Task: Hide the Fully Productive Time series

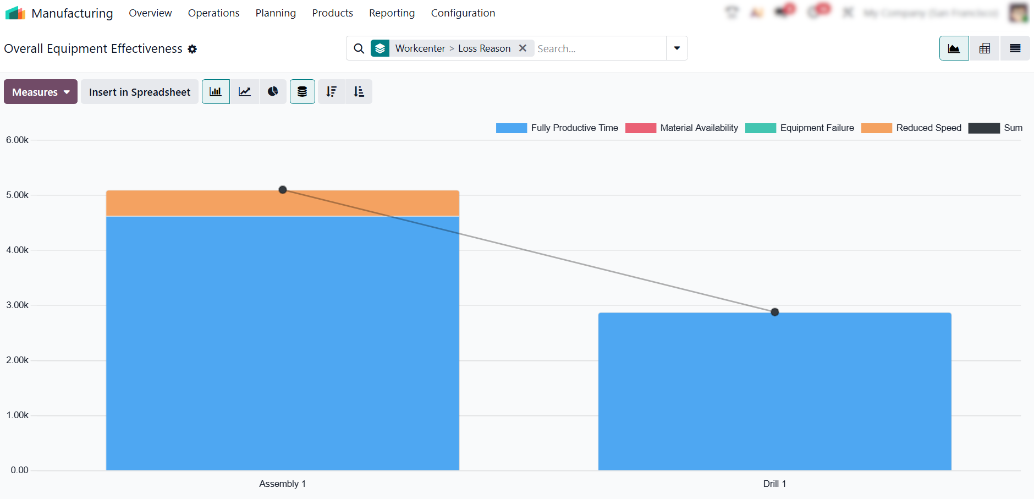Action: coord(557,128)
